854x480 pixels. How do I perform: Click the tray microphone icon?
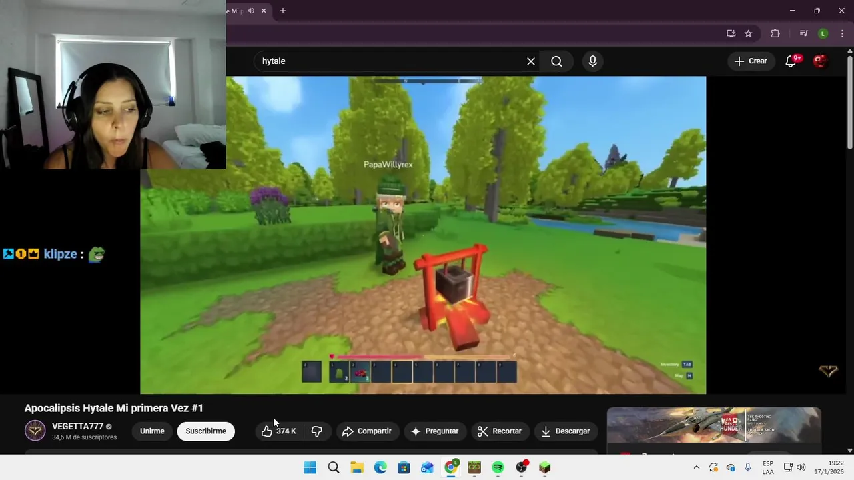(x=748, y=468)
